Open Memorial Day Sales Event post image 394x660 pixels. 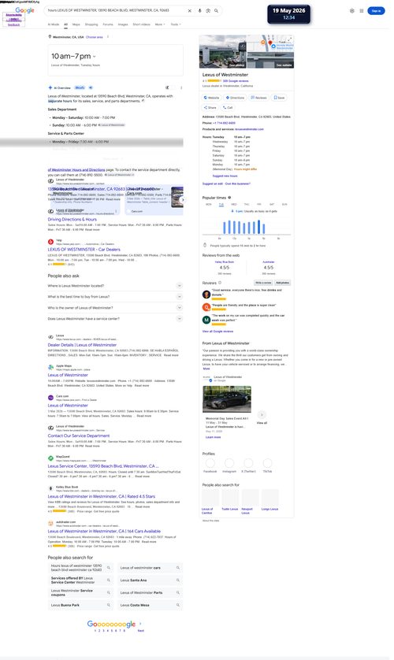tap(227, 399)
